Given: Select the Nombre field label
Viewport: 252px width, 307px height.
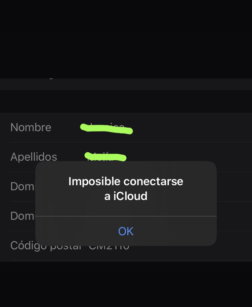Looking at the screenshot, I should [x=31, y=127].
